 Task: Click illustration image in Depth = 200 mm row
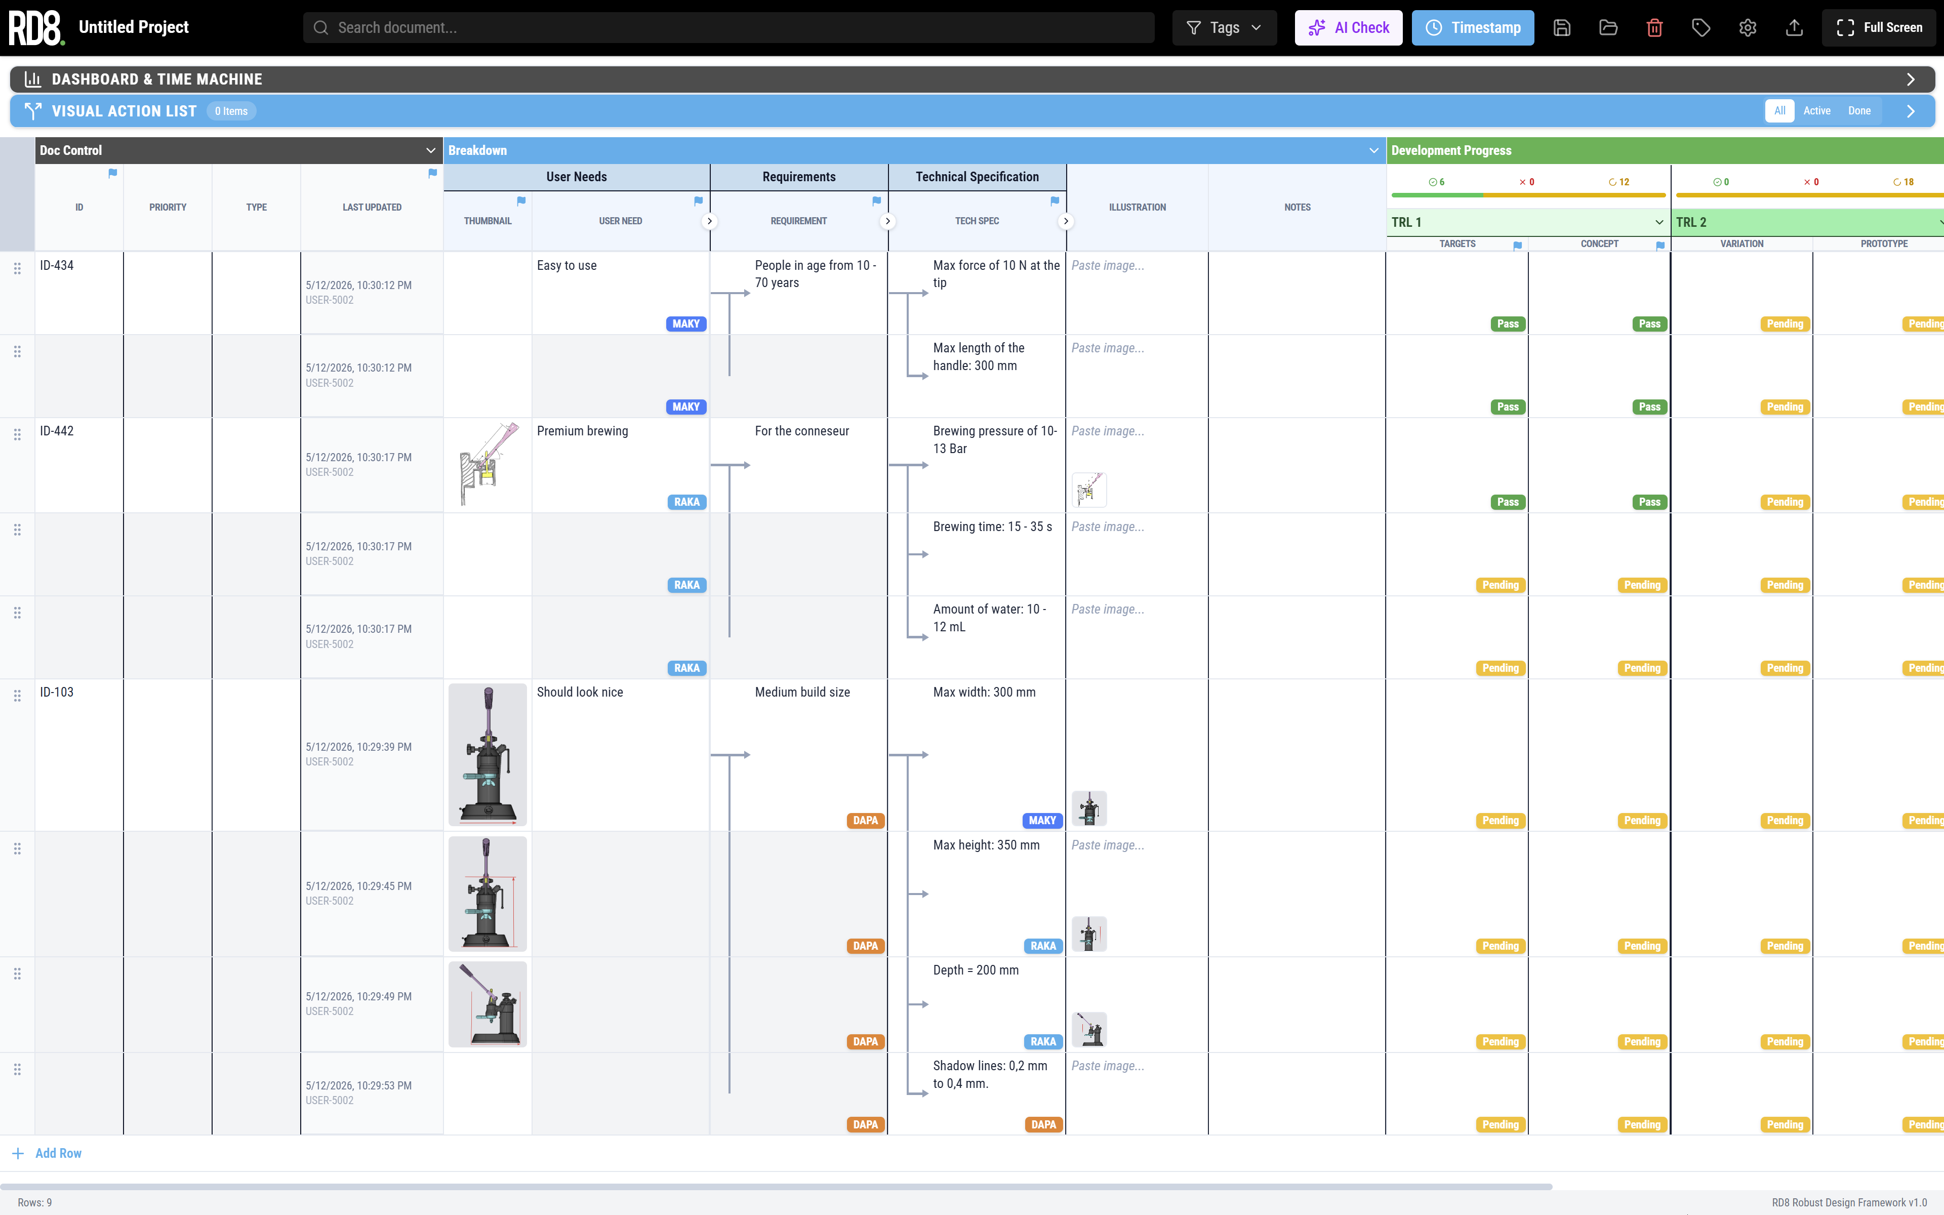(x=1089, y=1029)
